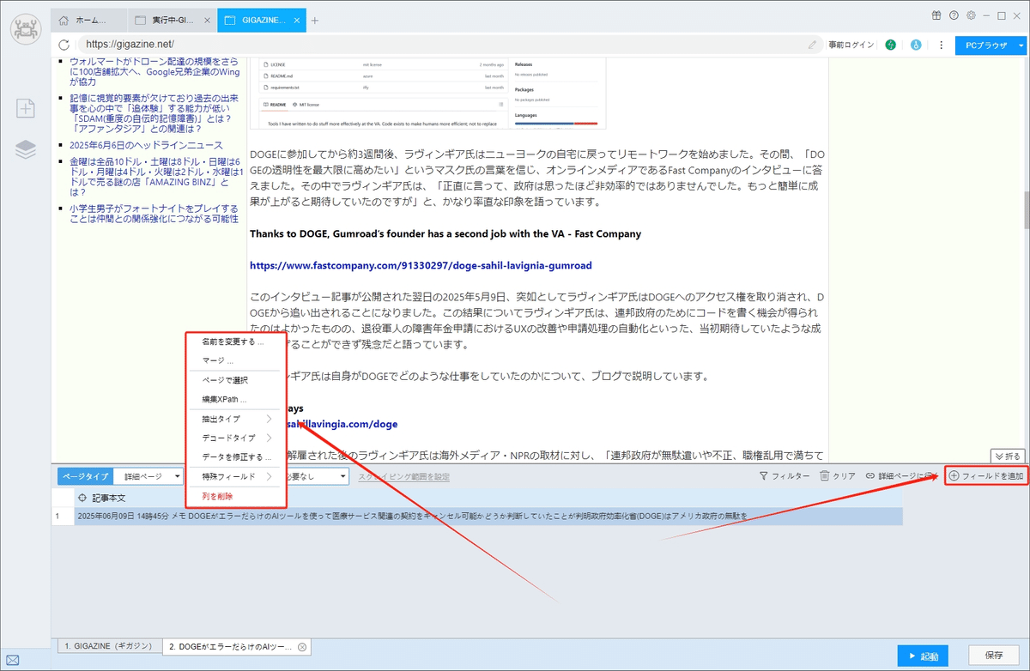Expand the PCブラウザ dropdown arrow
This screenshot has width=1030, height=671.
[1021, 45]
